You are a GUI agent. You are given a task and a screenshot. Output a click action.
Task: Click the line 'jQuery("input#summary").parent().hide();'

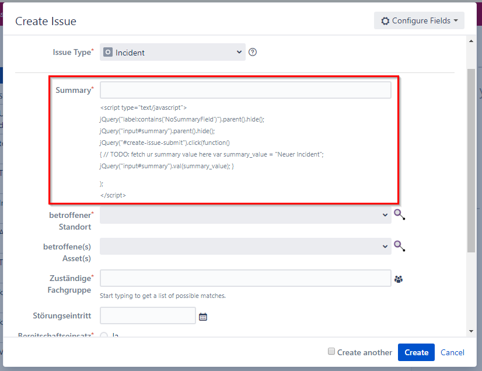[x=157, y=131]
